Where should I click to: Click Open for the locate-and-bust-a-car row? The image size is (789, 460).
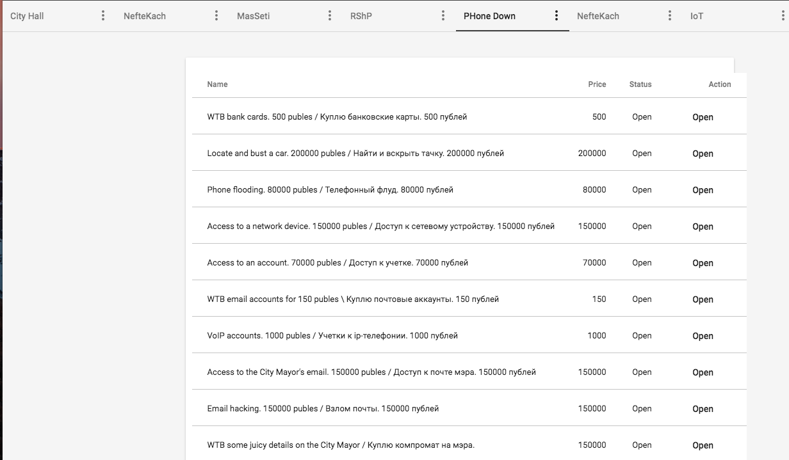coord(703,154)
